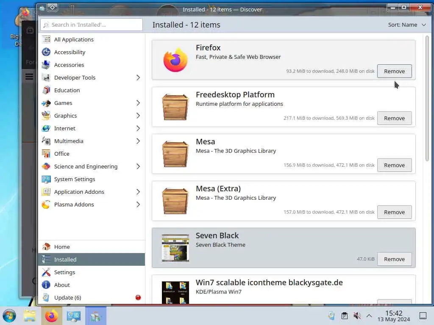Screen dimensions: 434x325
Task: Click the Office category icon
Action: [x=46, y=154]
